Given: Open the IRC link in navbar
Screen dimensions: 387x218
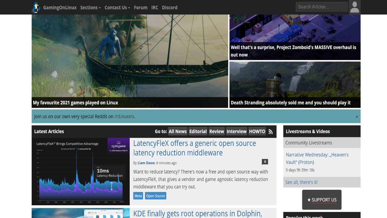Looking at the screenshot, I should 155,8.
